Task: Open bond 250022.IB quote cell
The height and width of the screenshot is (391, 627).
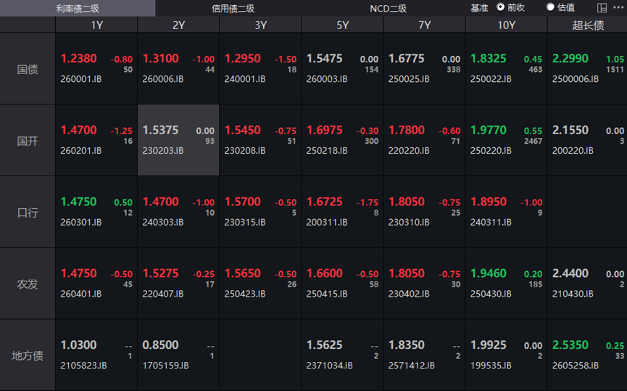Action: 506,69
